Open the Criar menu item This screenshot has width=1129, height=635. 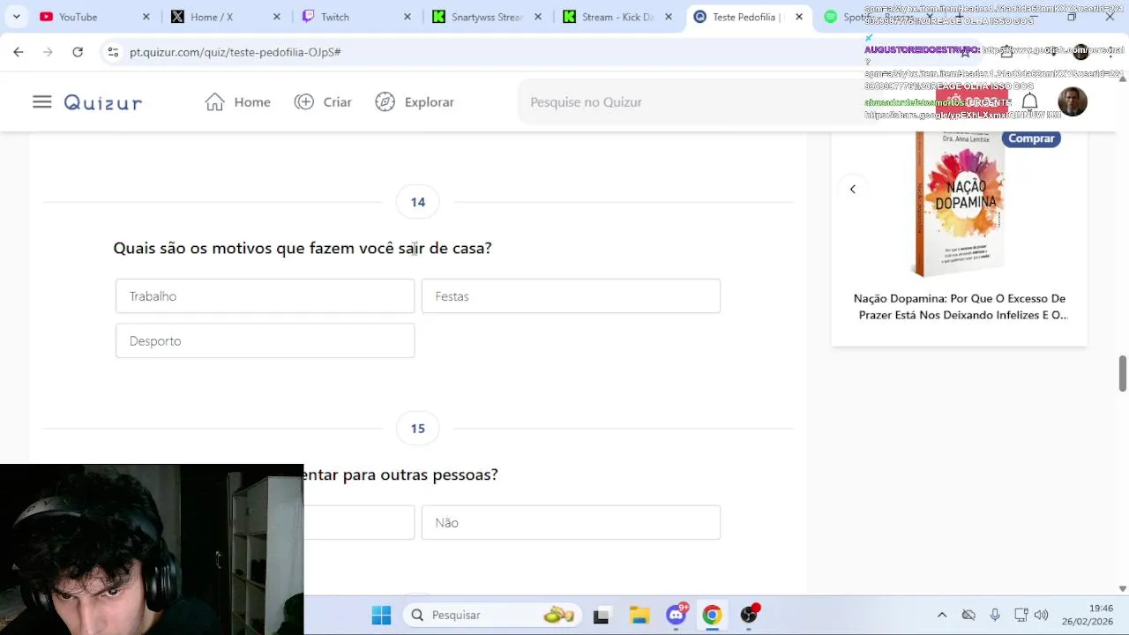(323, 102)
